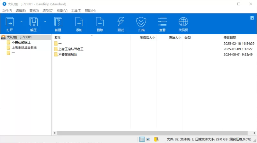The height and width of the screenshot is (143, 257).
Task: Select the 一 folder in the left tree
Action: click(13, 53)
